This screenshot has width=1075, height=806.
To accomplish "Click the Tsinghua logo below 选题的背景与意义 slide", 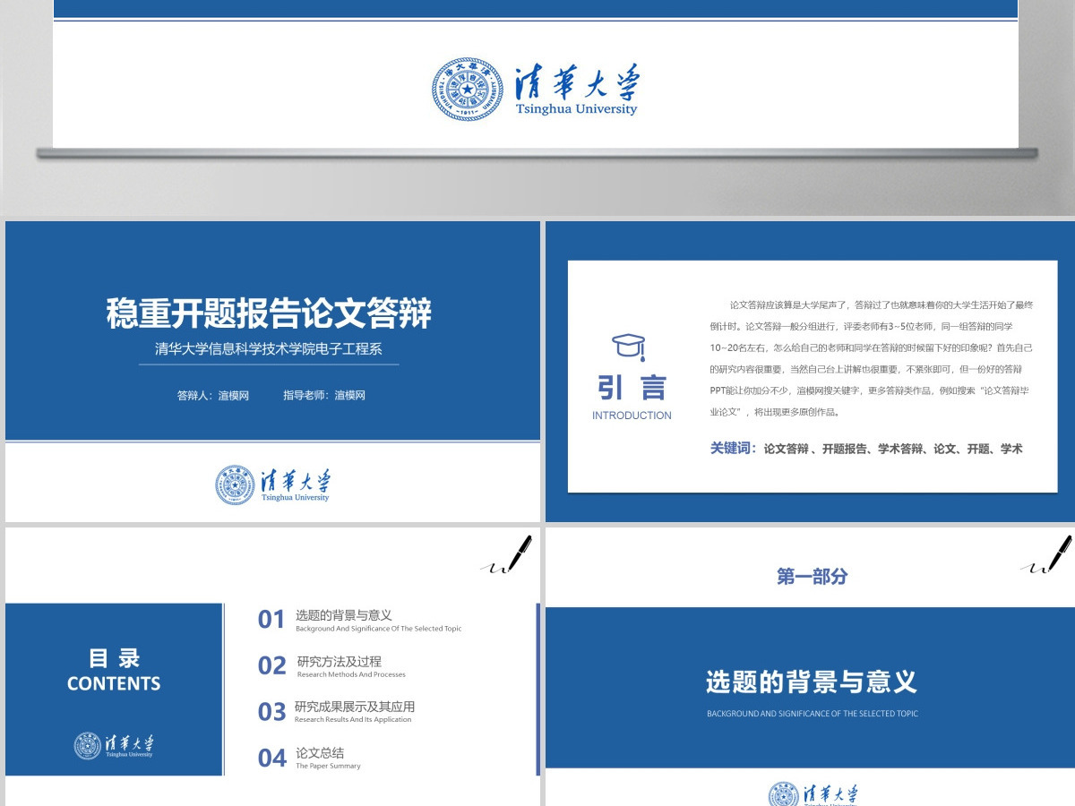I will tap(813, 794).
